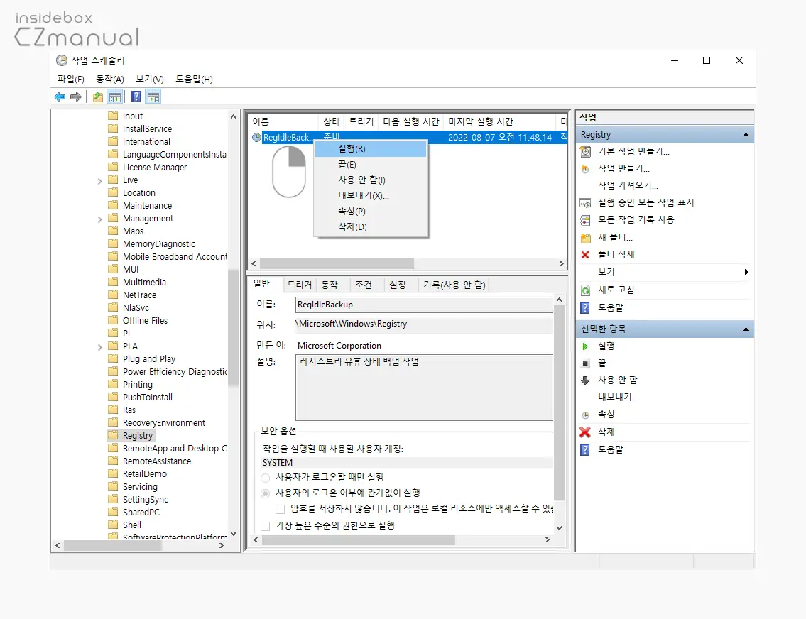The image size is (806, 619).
Task: Click the 새 폴더 folder icon
Action: pos(585,238)
